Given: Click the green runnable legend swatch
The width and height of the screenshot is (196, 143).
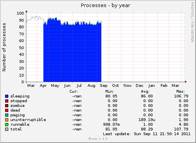Looking at the screenshot, I should click(7, 125).
